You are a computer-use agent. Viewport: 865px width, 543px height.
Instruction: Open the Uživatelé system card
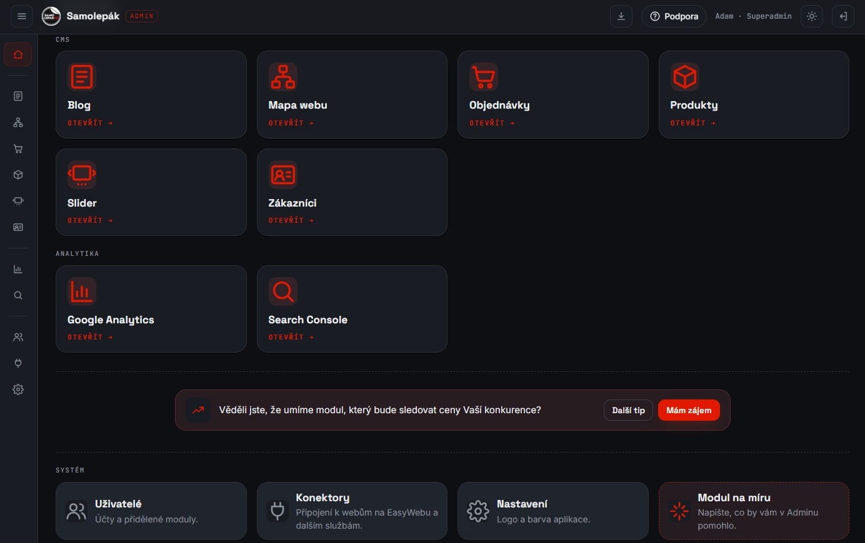coord(151,511)
